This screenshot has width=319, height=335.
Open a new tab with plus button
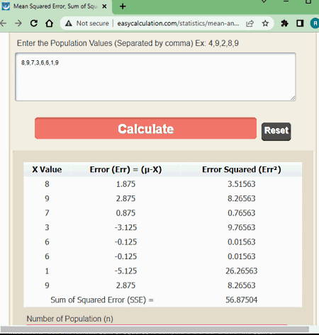point(123,6)
